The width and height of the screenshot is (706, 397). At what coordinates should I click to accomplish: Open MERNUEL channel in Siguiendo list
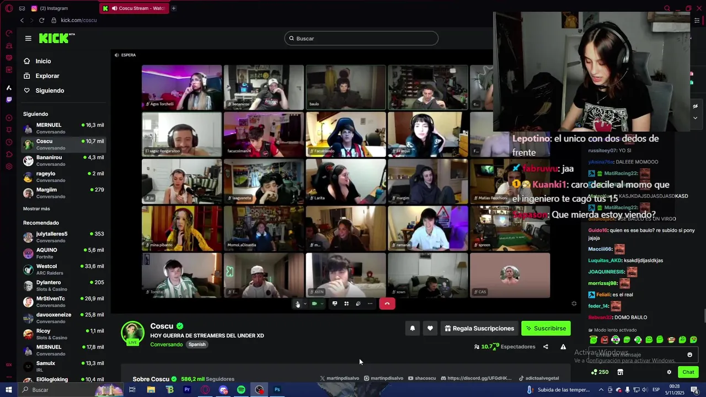(63, 128)
